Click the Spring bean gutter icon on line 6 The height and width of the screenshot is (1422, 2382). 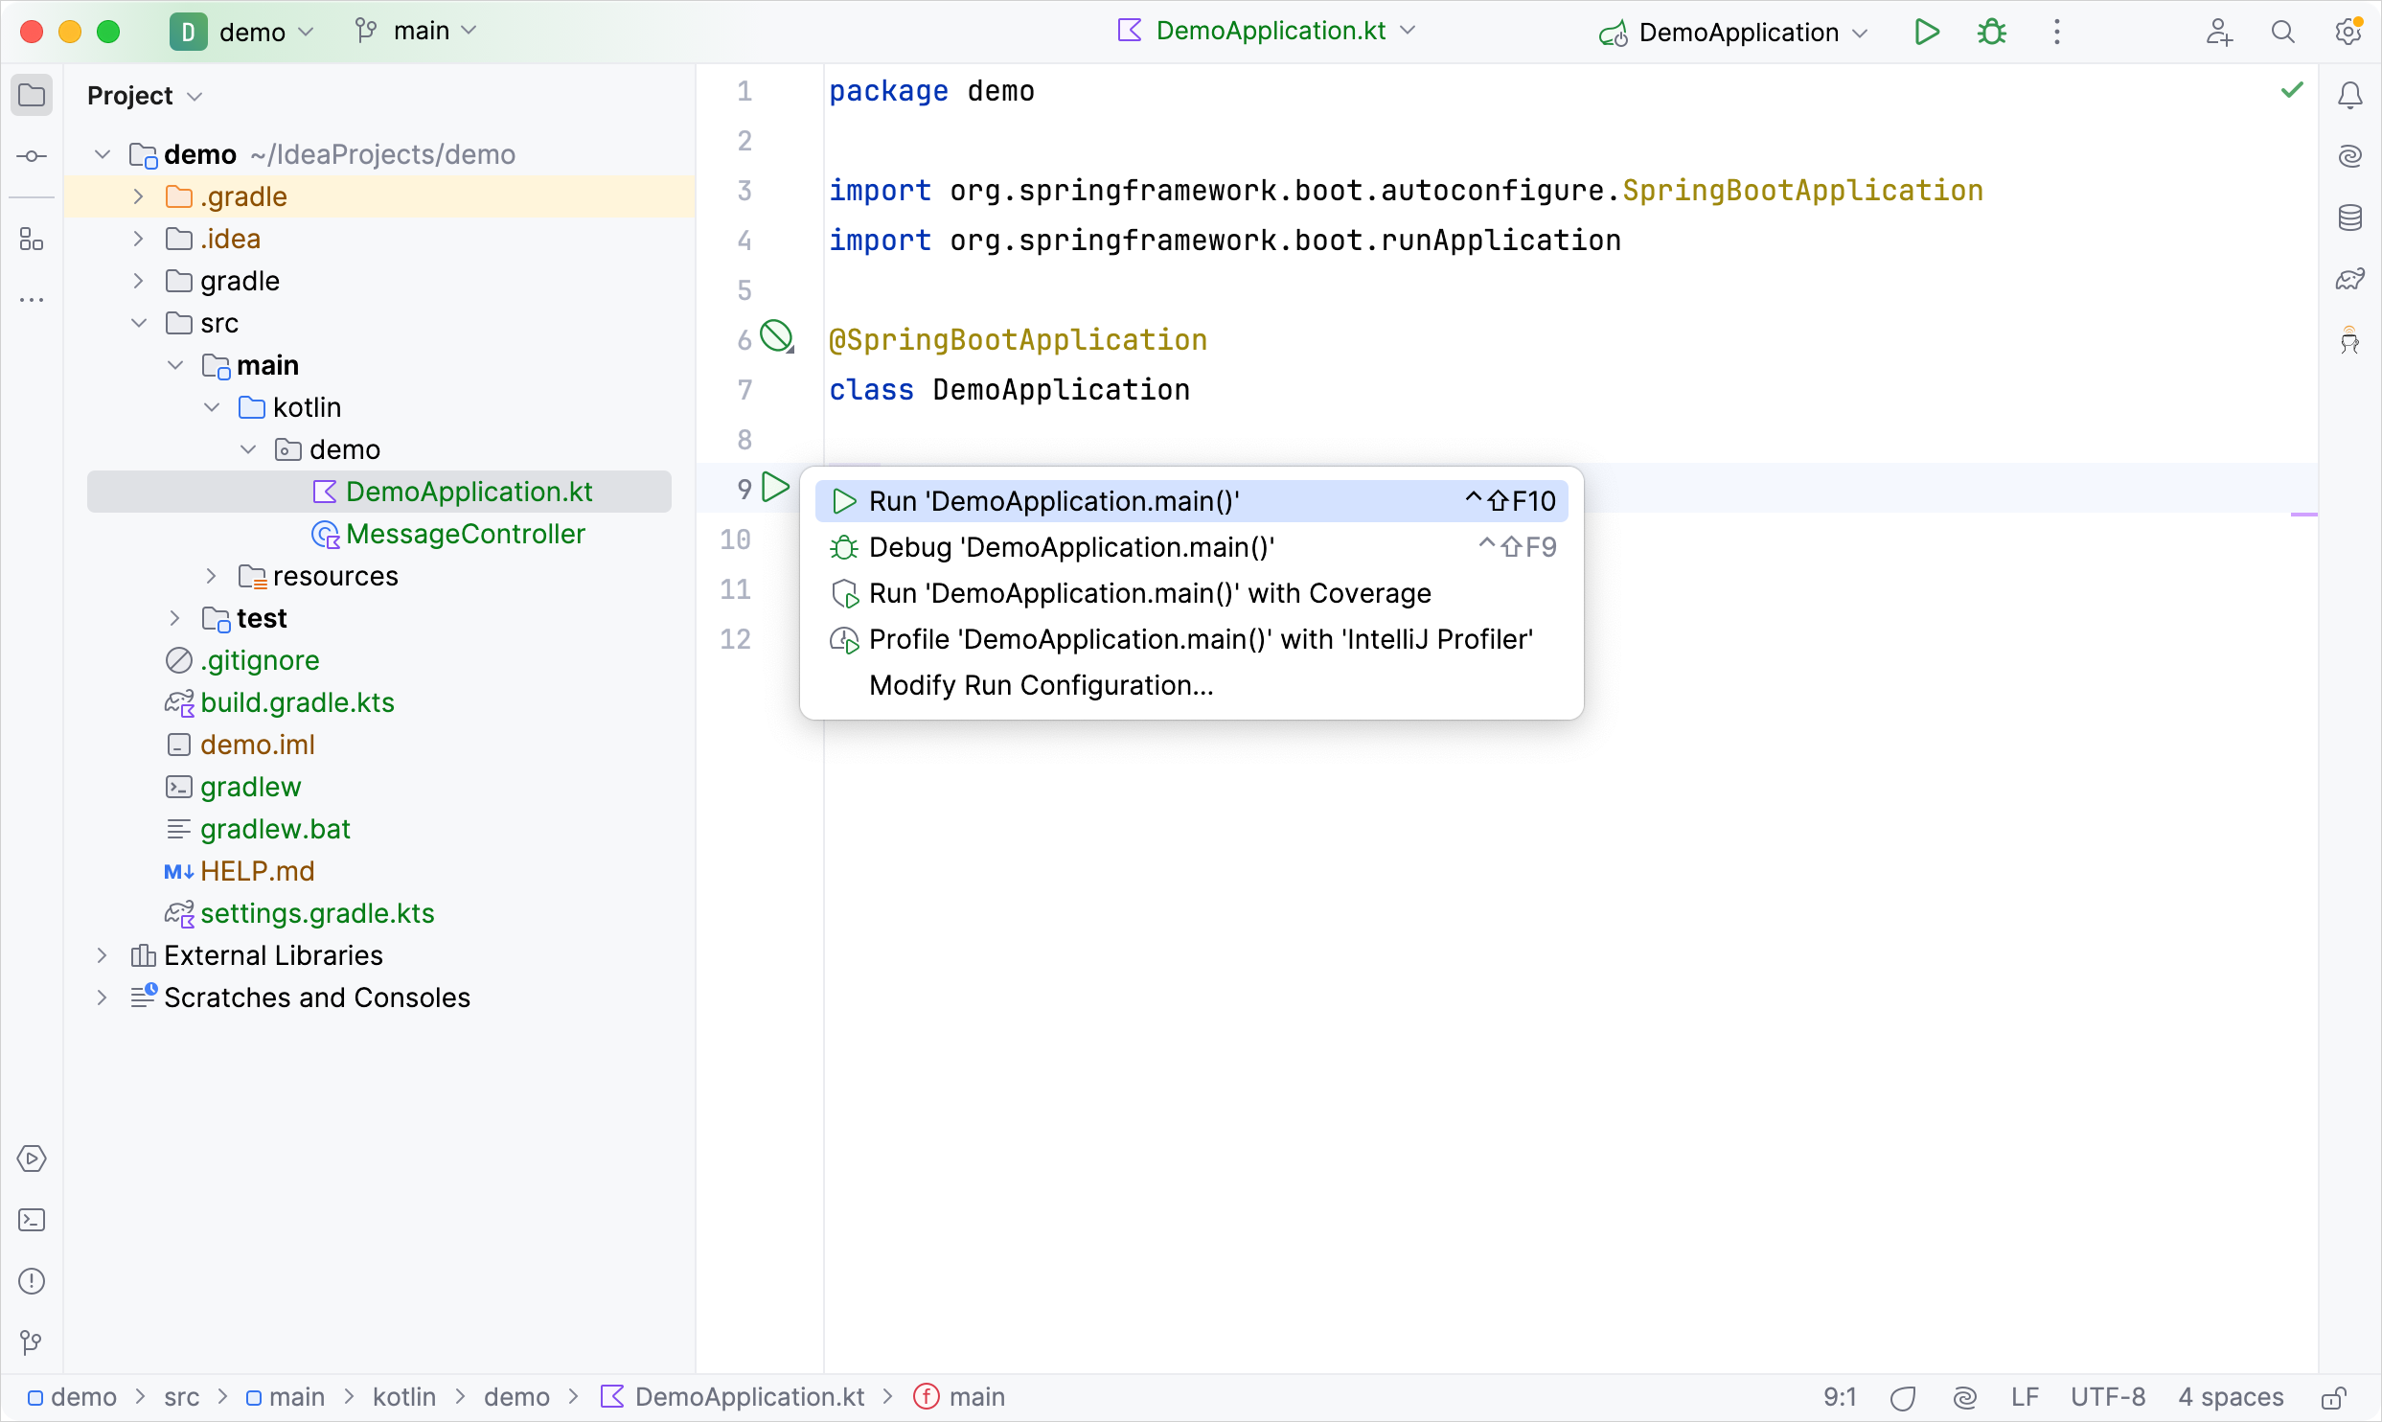point(777,336)
